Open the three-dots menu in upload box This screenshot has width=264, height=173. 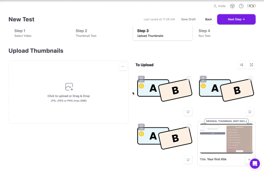click(123, 66)
